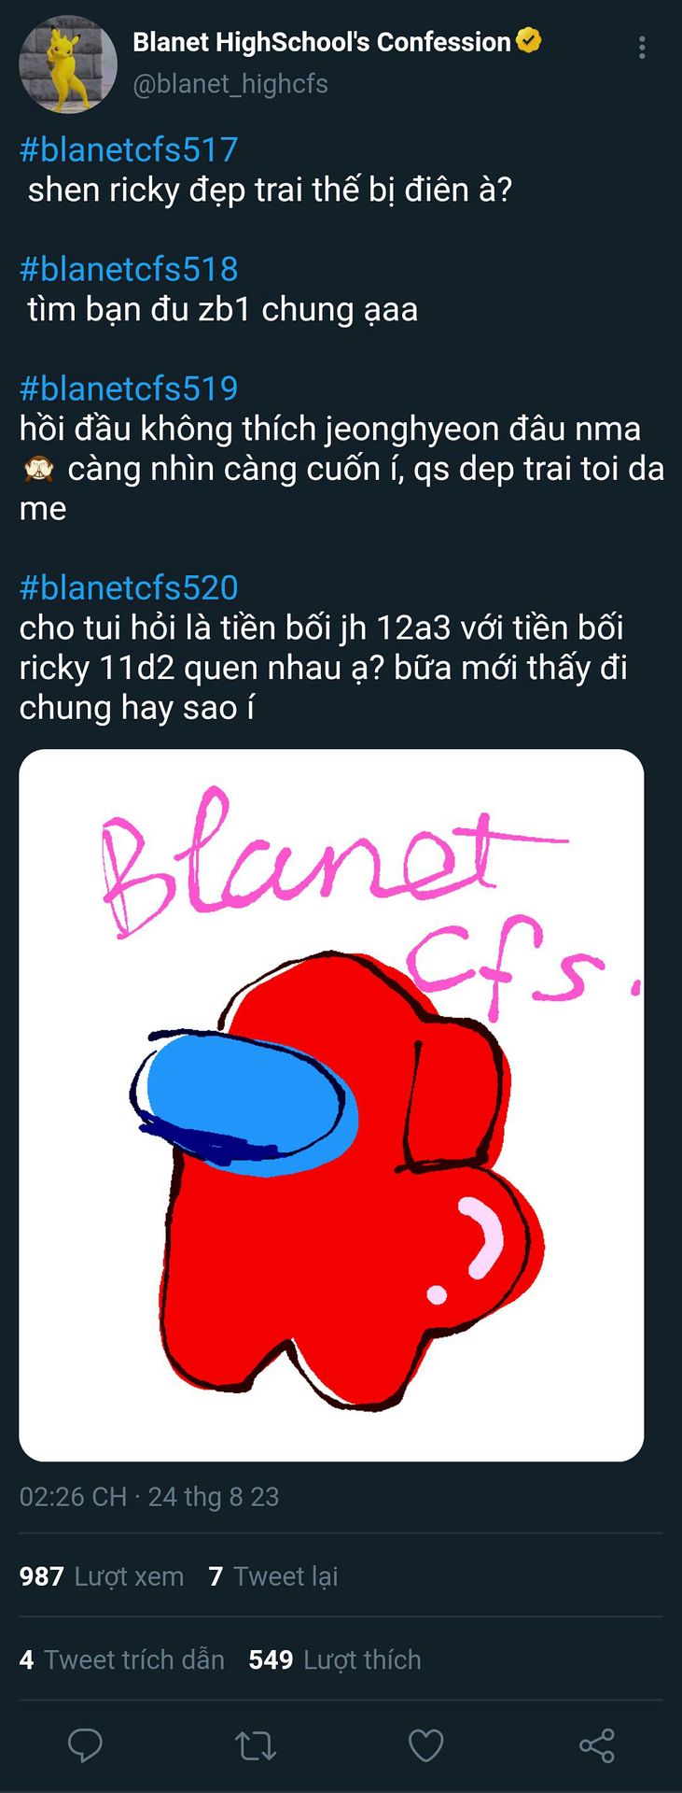Viewport: 682px width, 1793px height.
Task: Open hashtag #blanetcfs519
Action: (x=129, y=388)
